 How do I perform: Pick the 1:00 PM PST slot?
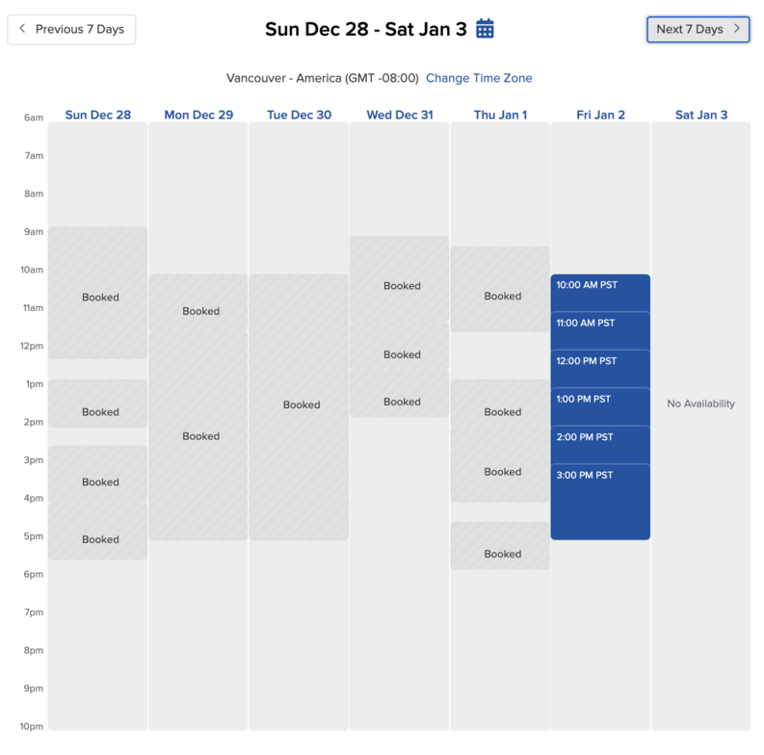pyautogui.click(x=600, y=406)
